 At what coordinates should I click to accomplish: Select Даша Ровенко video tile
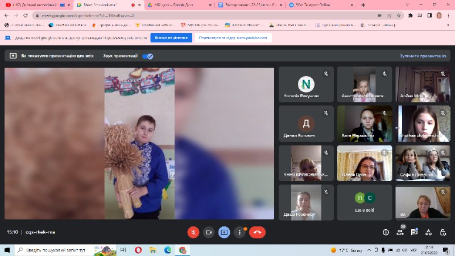306,203
